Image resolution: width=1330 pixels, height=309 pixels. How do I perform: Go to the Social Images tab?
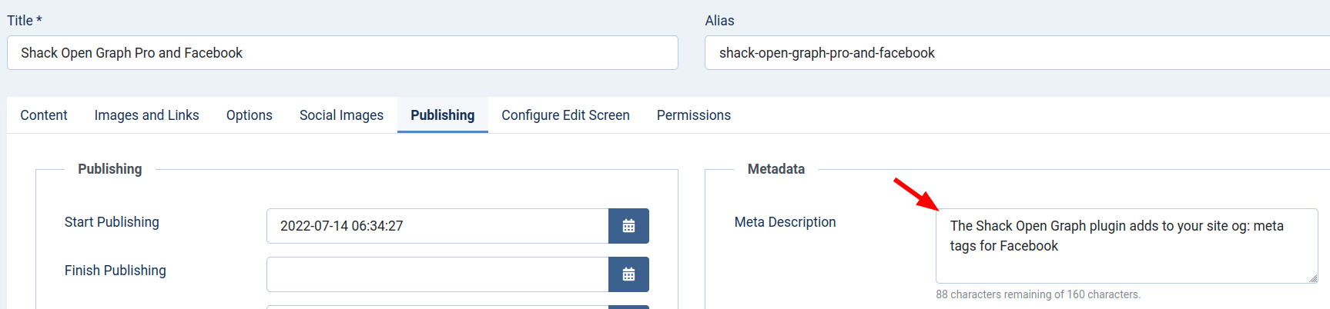click(x=341, y=115)
